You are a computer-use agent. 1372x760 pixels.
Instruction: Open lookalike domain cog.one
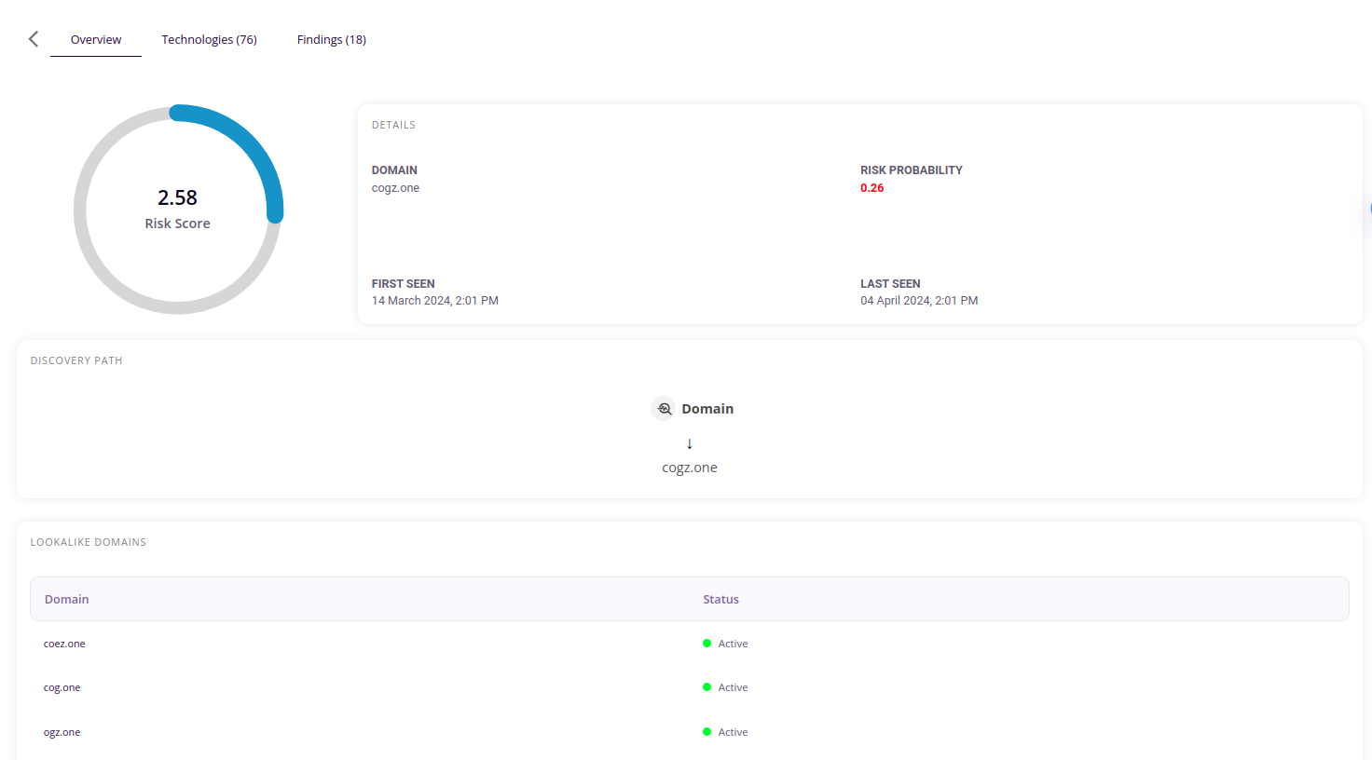(62, 687)
